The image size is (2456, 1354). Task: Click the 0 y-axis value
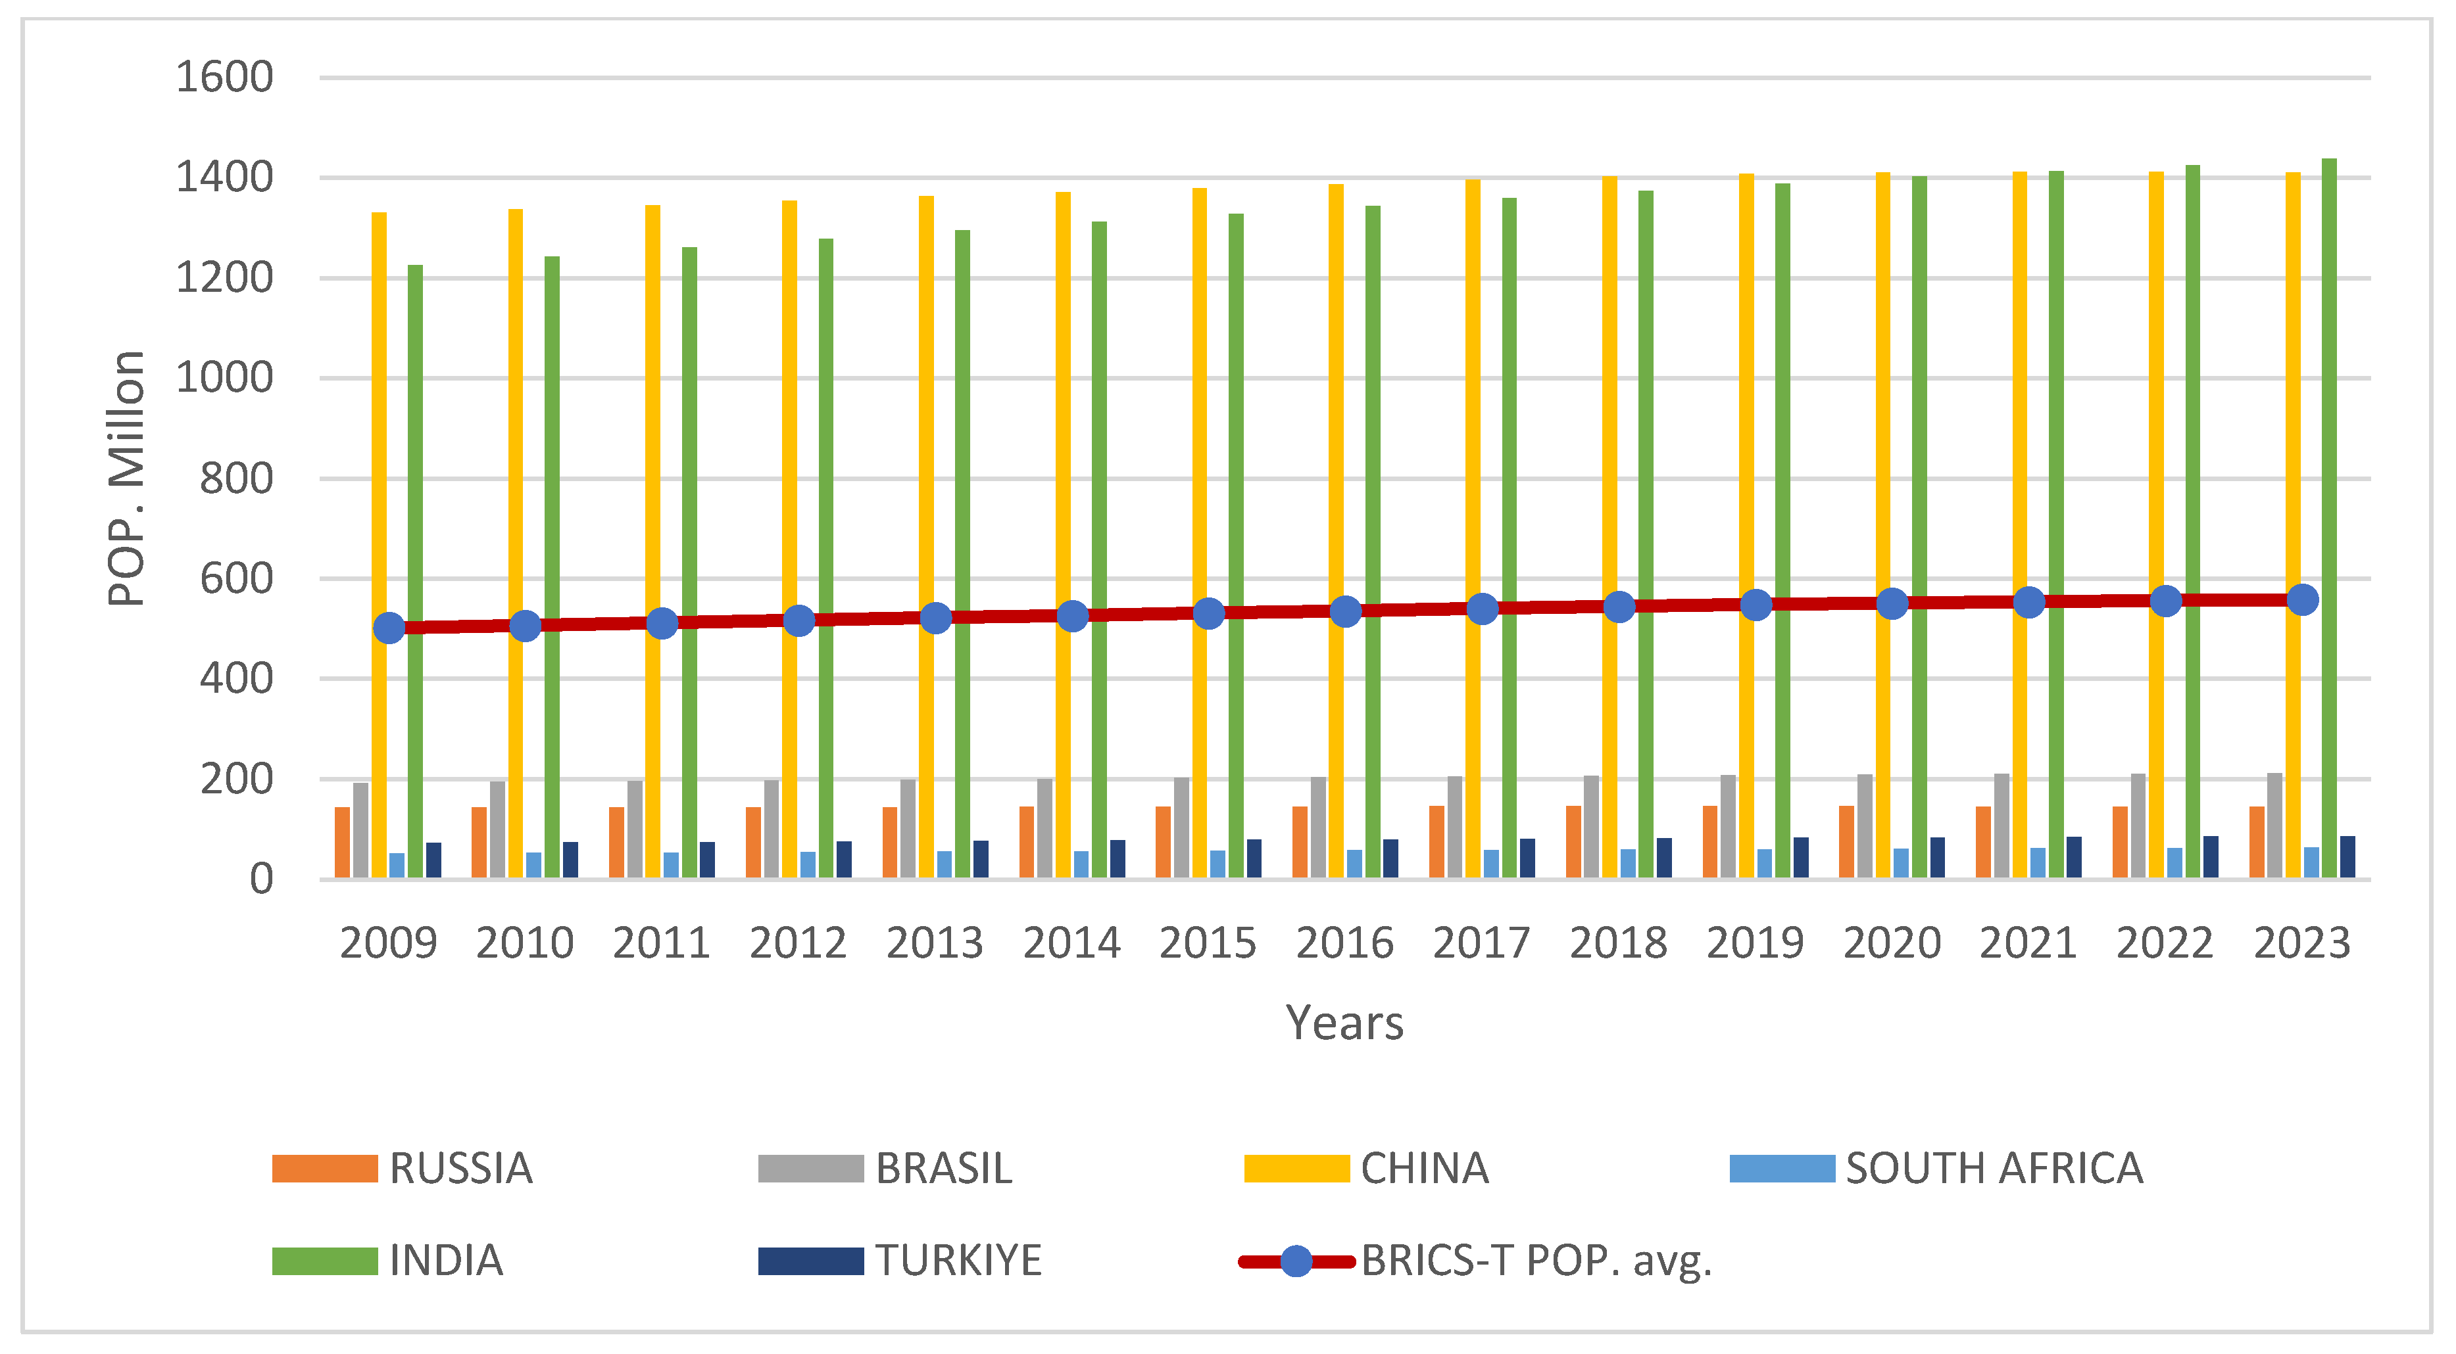261,879
